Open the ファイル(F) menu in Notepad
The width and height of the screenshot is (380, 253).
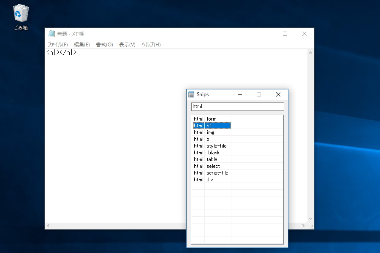tap(58, 44)
